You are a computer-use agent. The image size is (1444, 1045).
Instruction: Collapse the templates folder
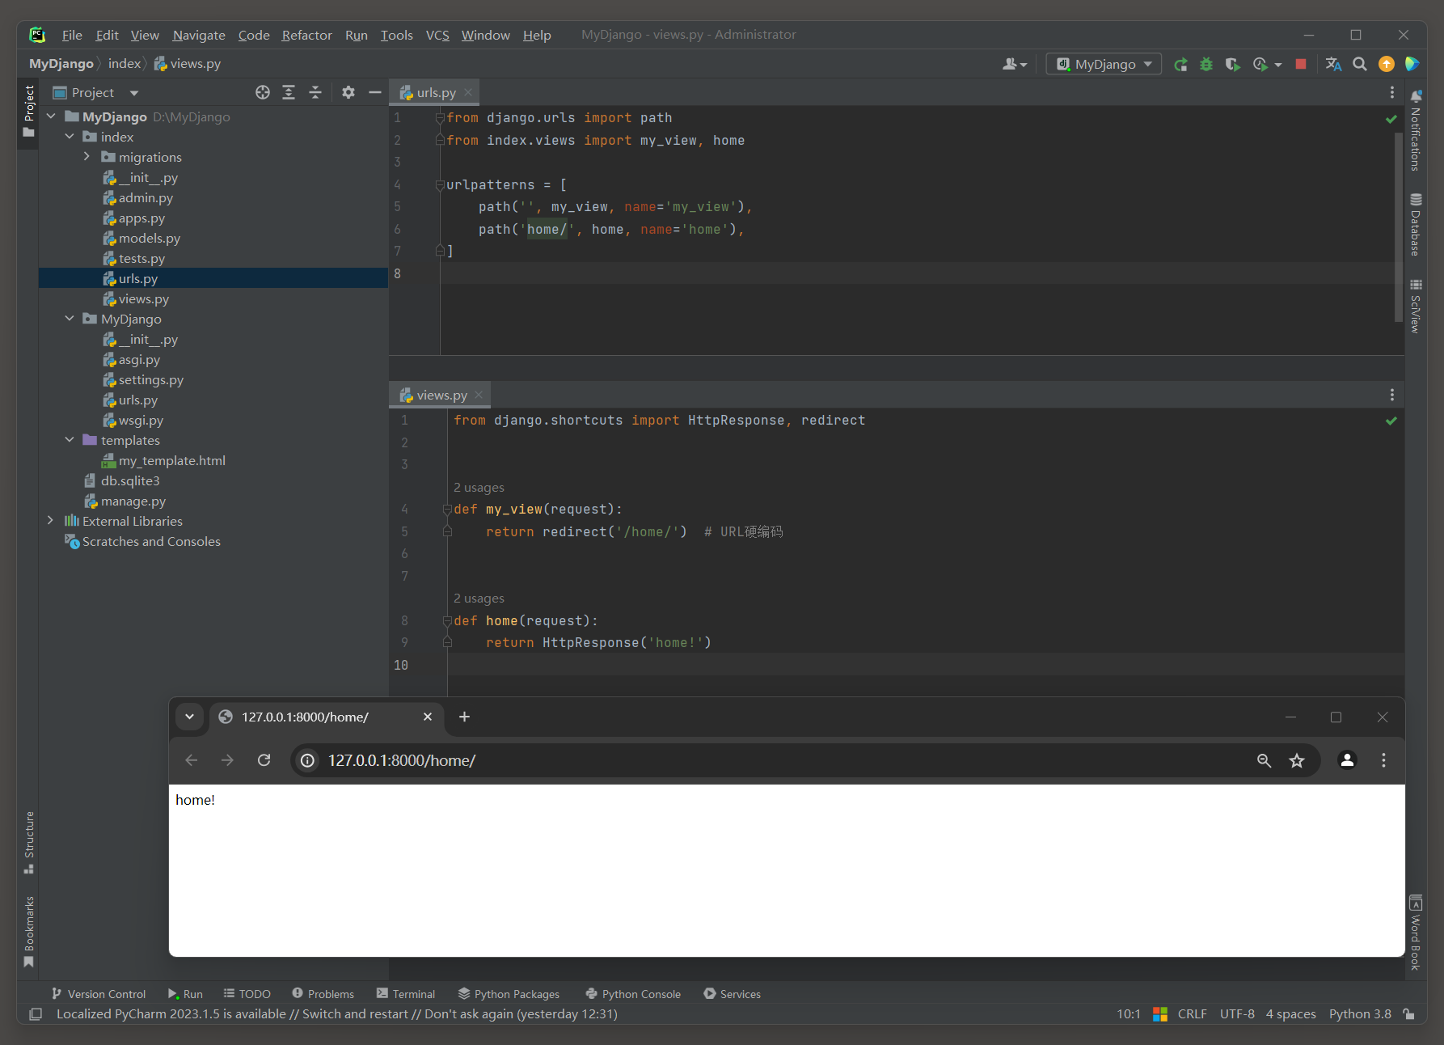coord(70,440)
